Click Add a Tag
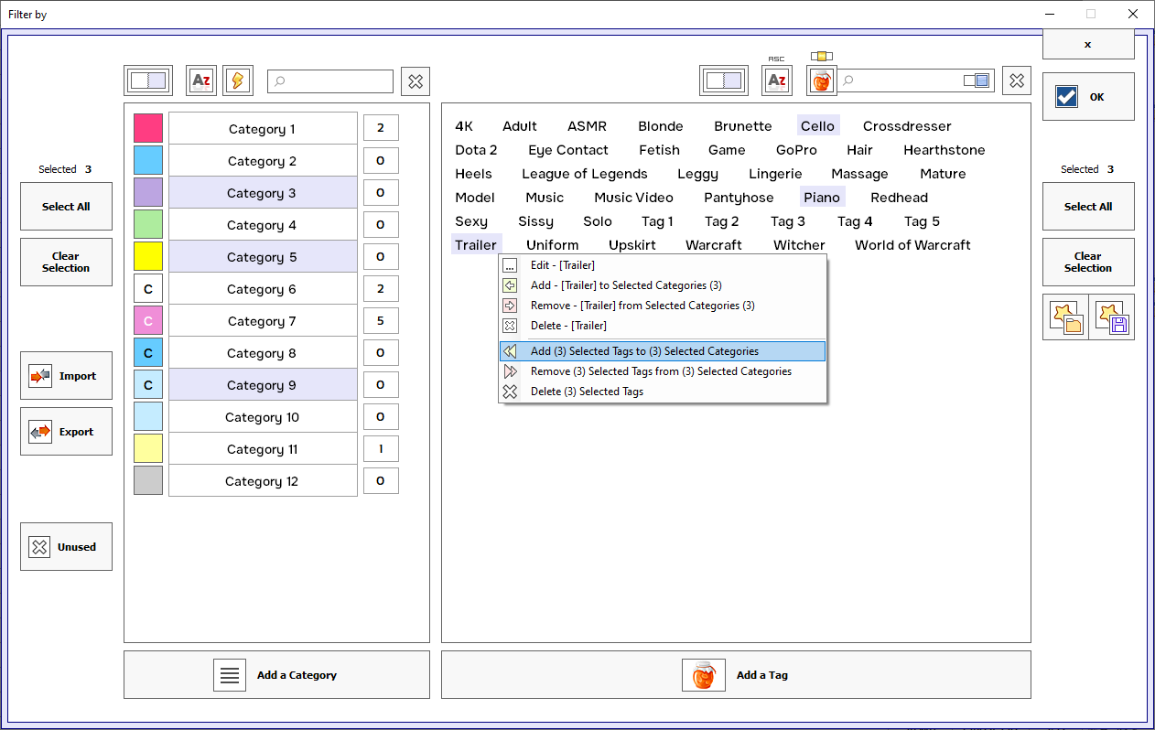The width and height of the screenshot is (1155, 730). [736, 675]
